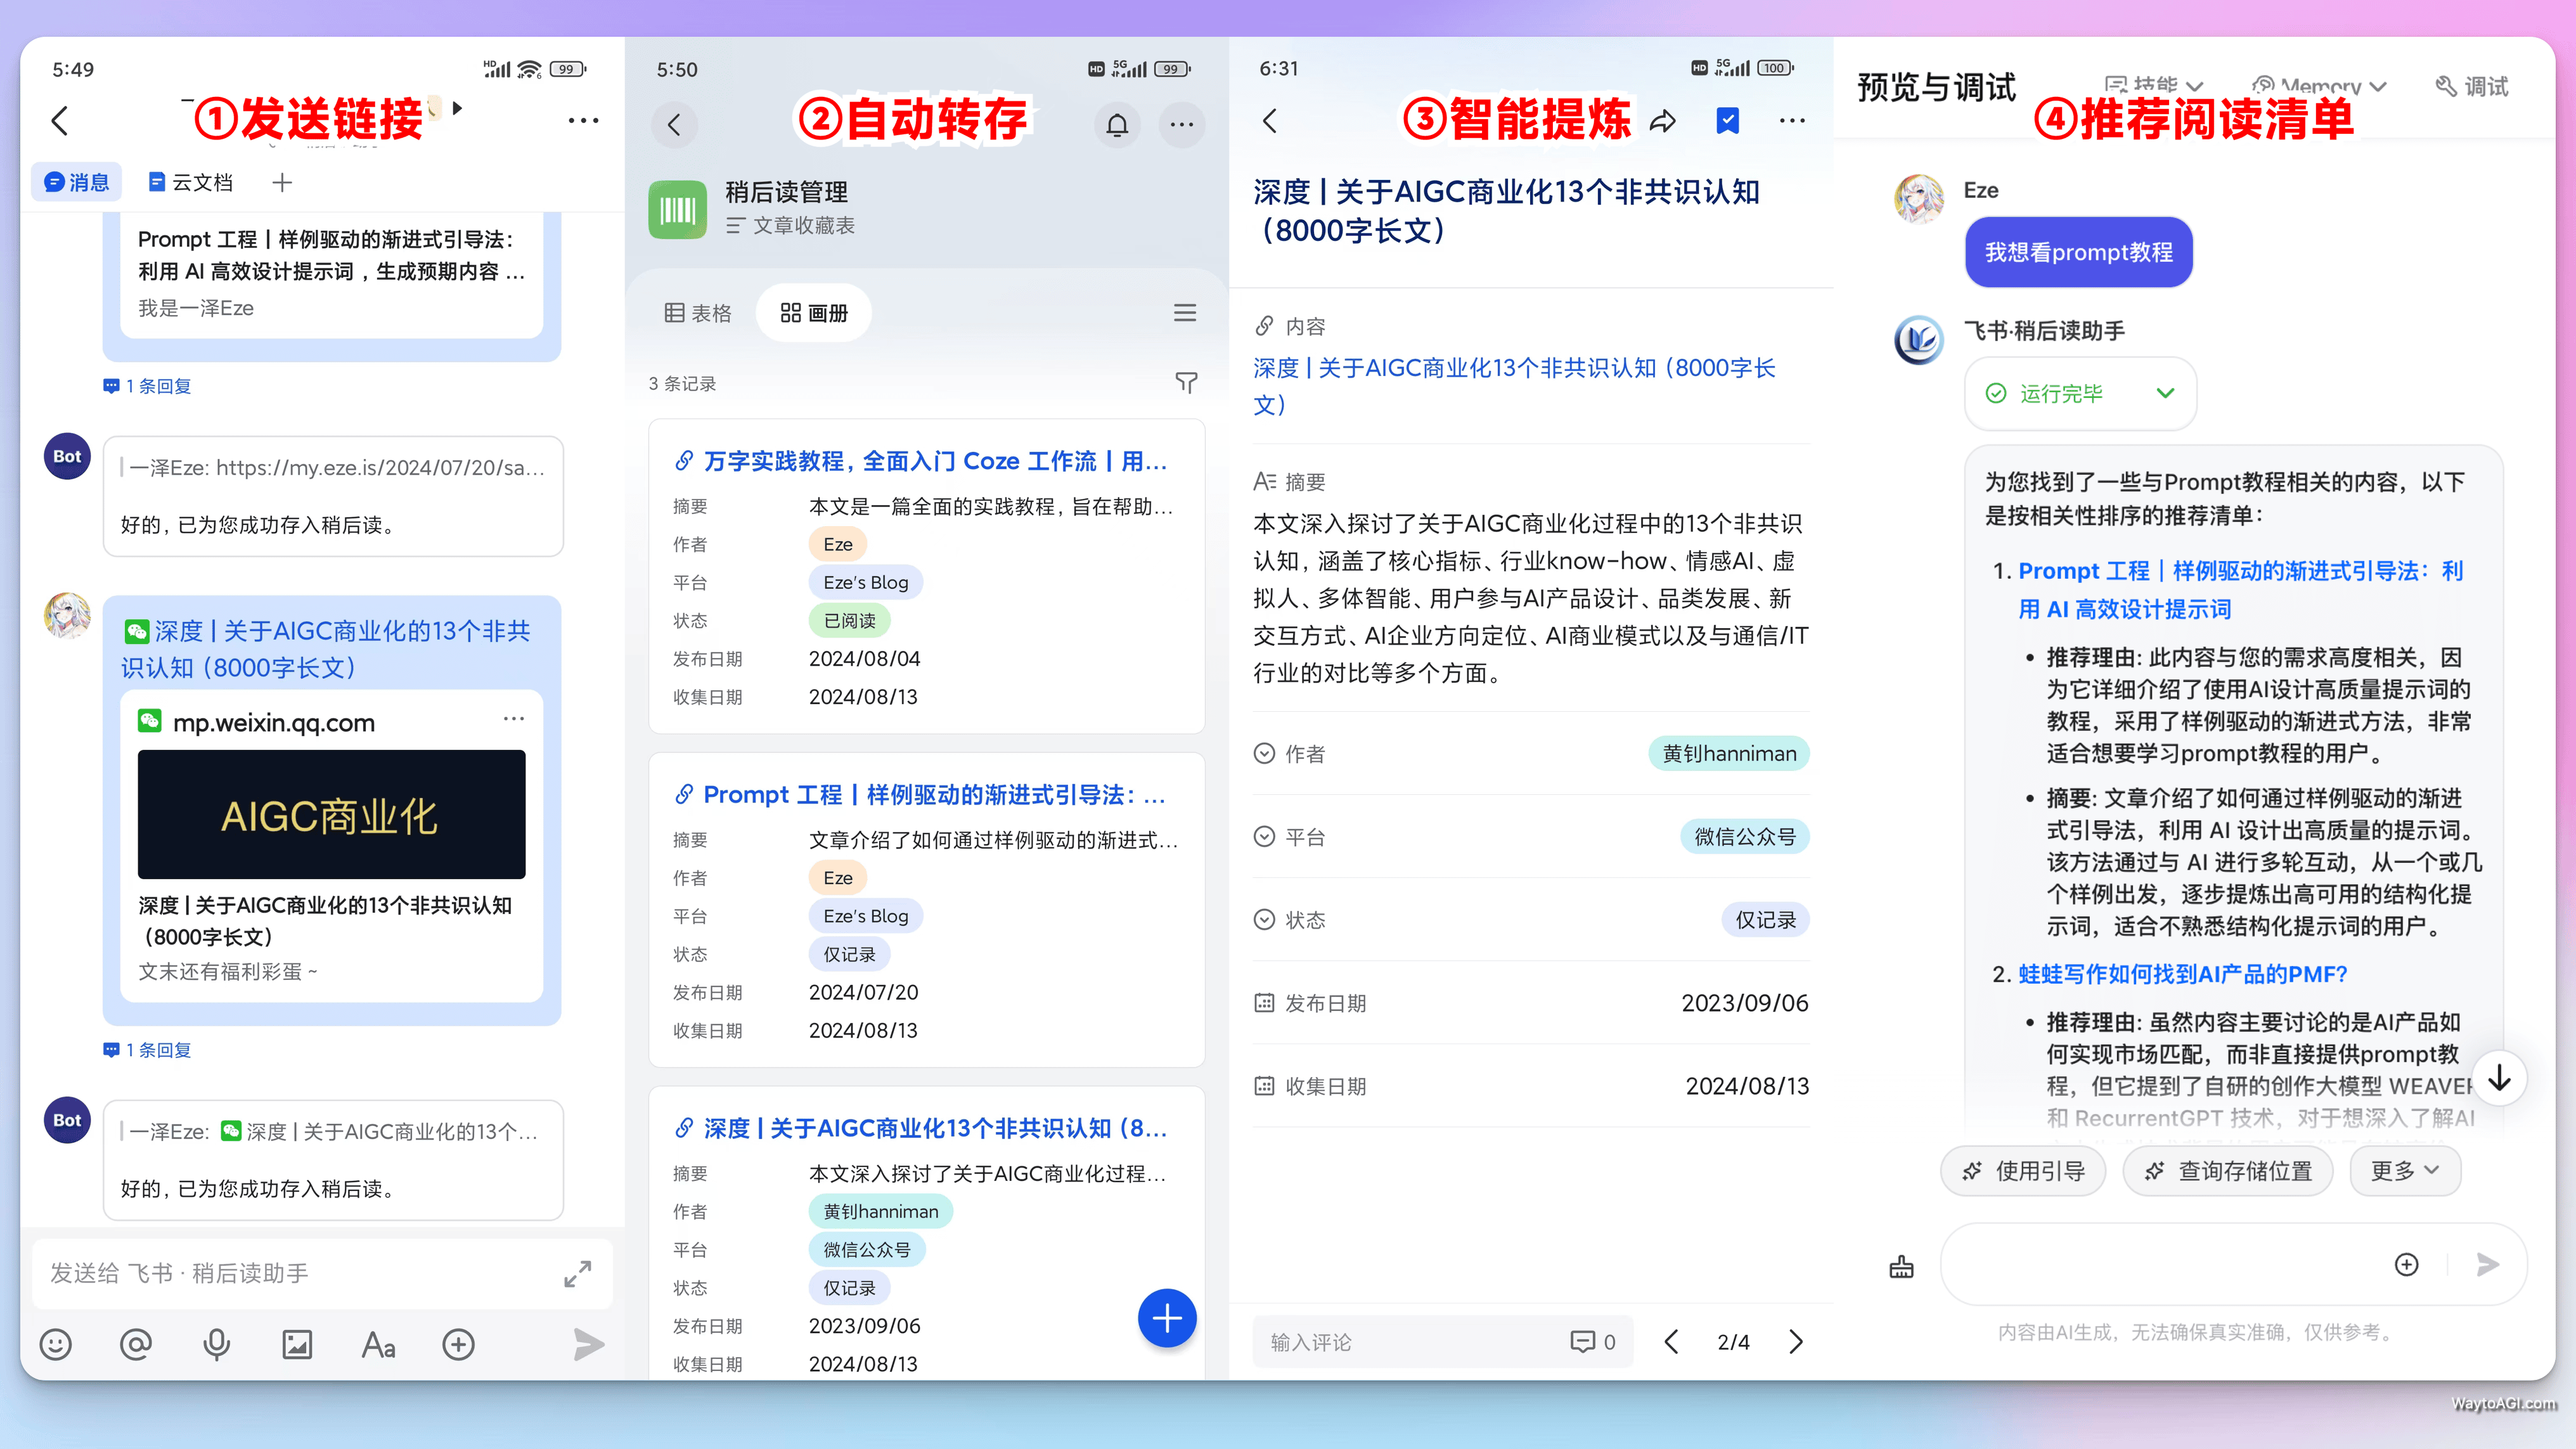Screen dimensions: 2576x1449
Task: Open notifications bell in 稍后读管理
Action: pyautogui.click(x=1117, y=125)
